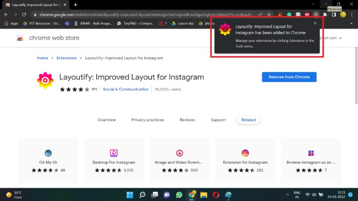Image resolution: width=358 pixels, height=201 pixels.
Task: Open the Grammarly extension icon
Action: [289, 14]
